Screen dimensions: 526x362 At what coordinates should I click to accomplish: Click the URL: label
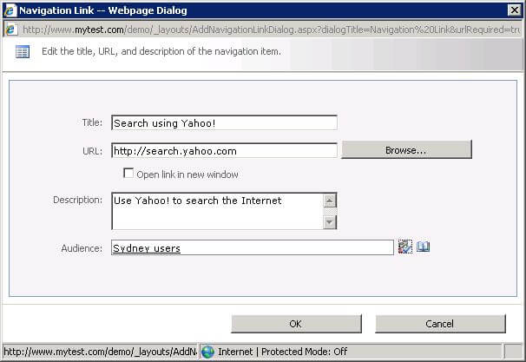[x=93, y=151]
